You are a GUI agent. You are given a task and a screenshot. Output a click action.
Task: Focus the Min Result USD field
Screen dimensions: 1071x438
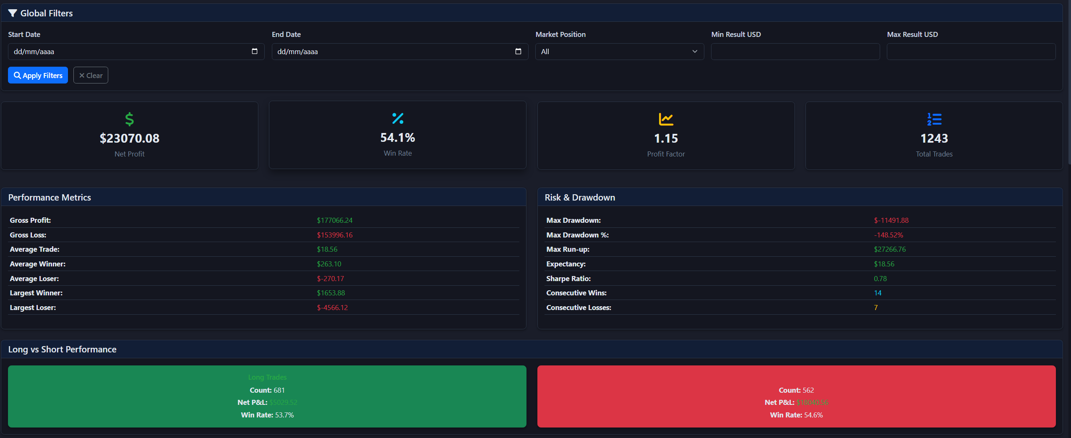[x=795, y=52]
